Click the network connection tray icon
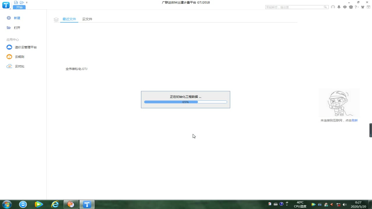Image resolution: width=372 pixels, height=209 pixels. 338,204
